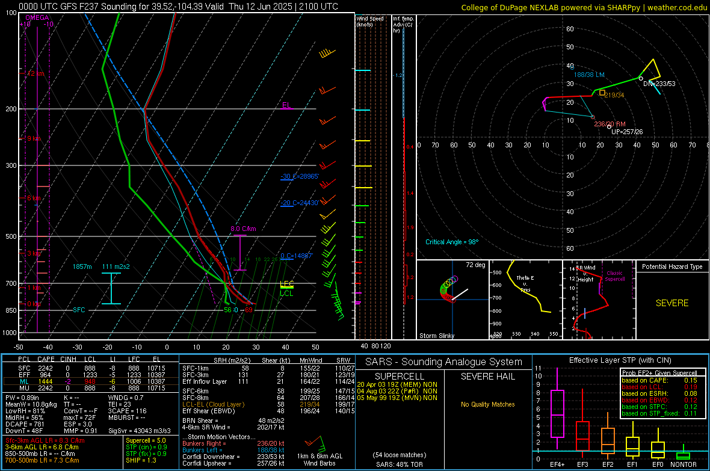Click the Storm Slinky panel
This screenshot has height=471, width=710.
point(452,300)
